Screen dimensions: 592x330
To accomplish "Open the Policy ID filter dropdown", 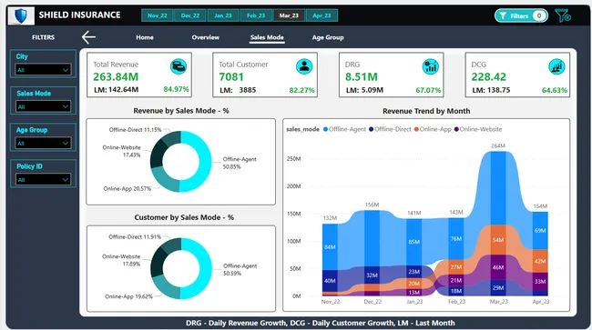I will (43, 180).
